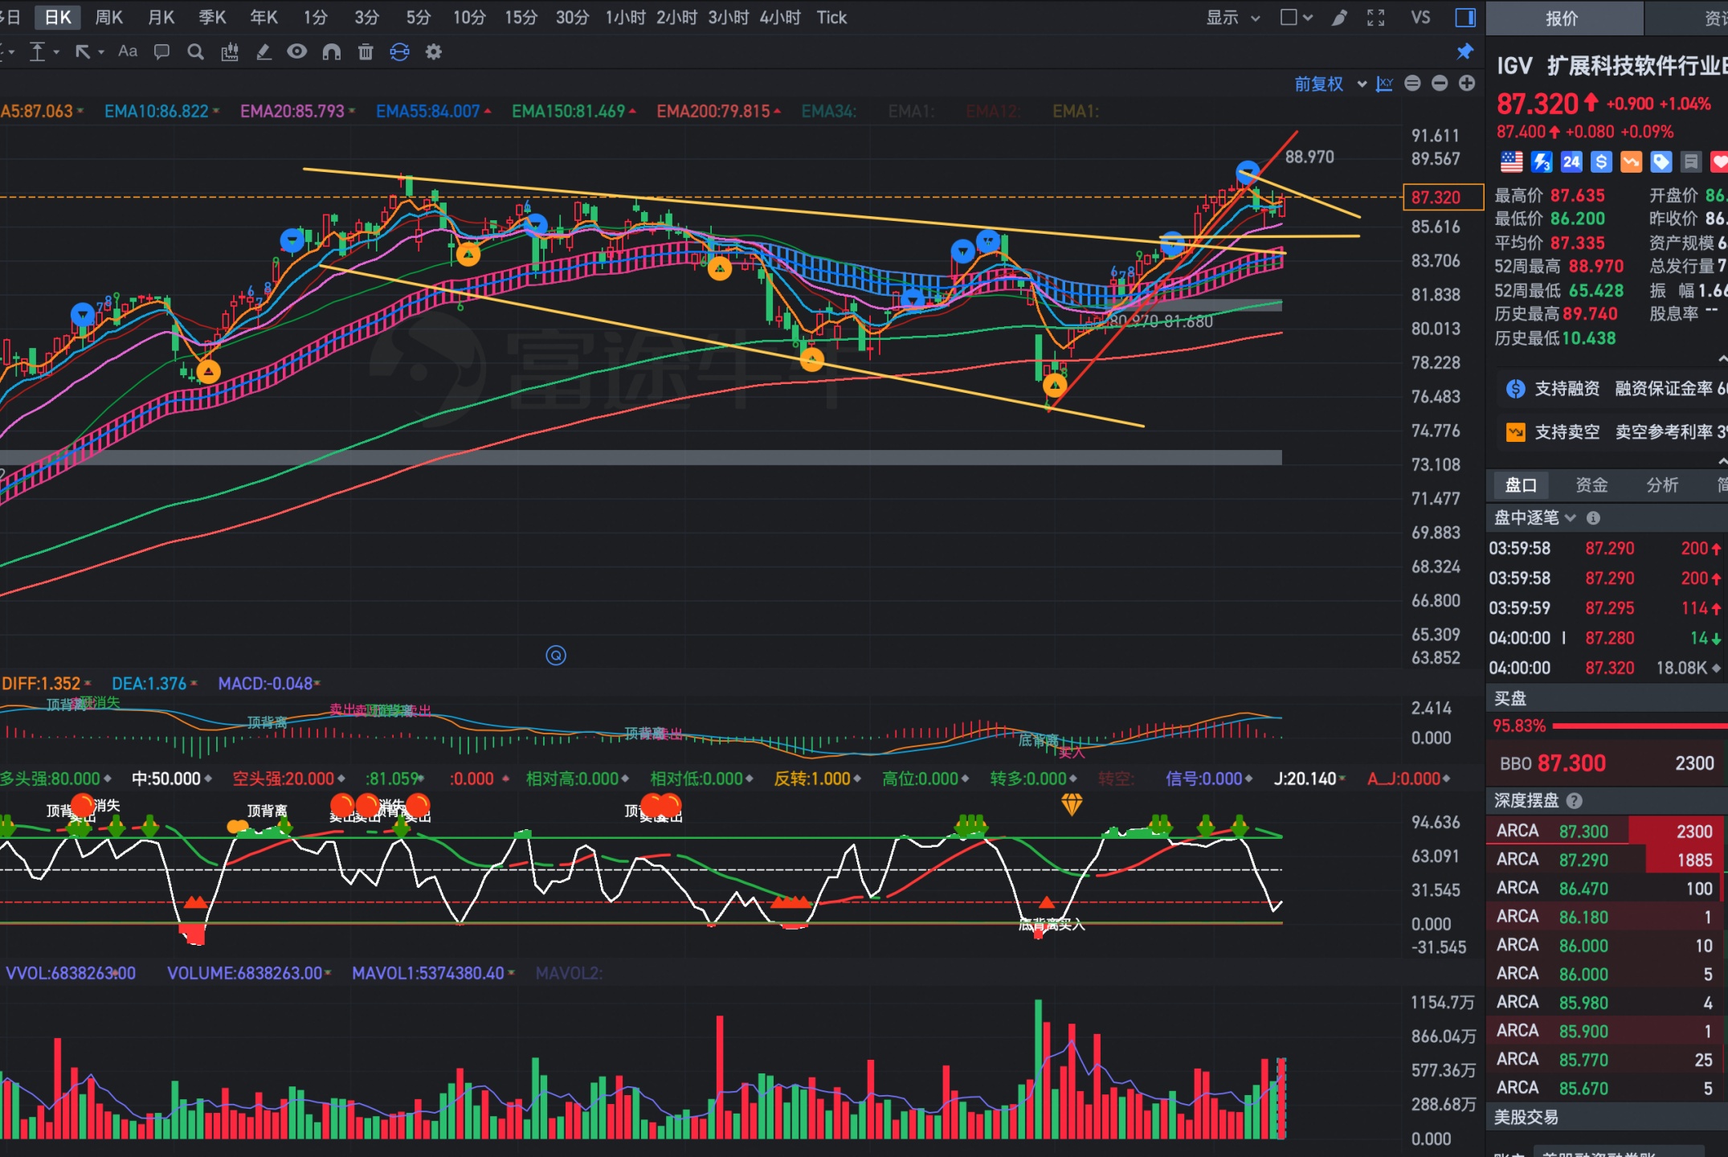The width and height of the screenshot is (1728, 1157).
Task: Toggle the X,Y coordinate axis icon
Action: pos(1384,84)
